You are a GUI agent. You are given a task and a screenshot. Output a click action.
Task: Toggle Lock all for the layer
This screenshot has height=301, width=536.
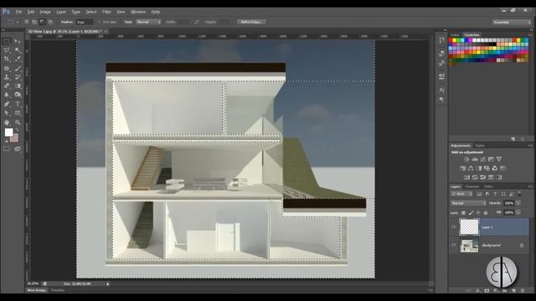pos(486,212)
